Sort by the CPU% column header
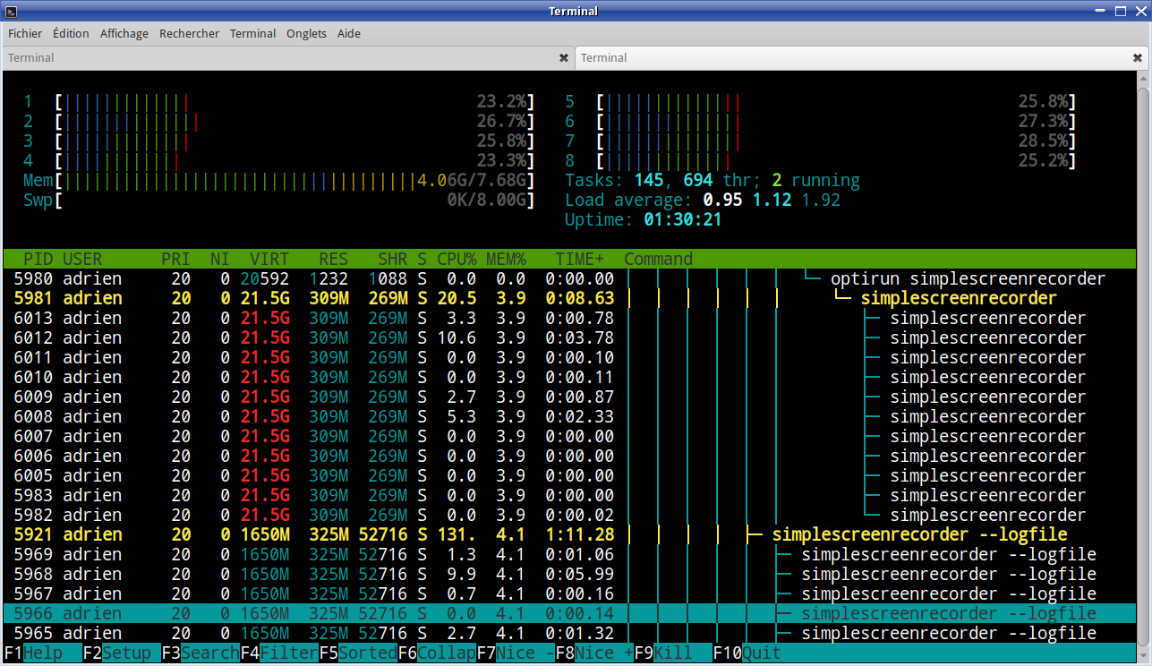Viewport: 1152px width, 666px height. click(x=457, y=259)
